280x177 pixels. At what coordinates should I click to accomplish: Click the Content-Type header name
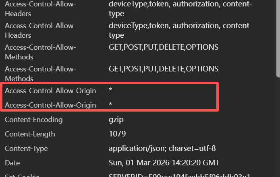click(x=26, y=149)
